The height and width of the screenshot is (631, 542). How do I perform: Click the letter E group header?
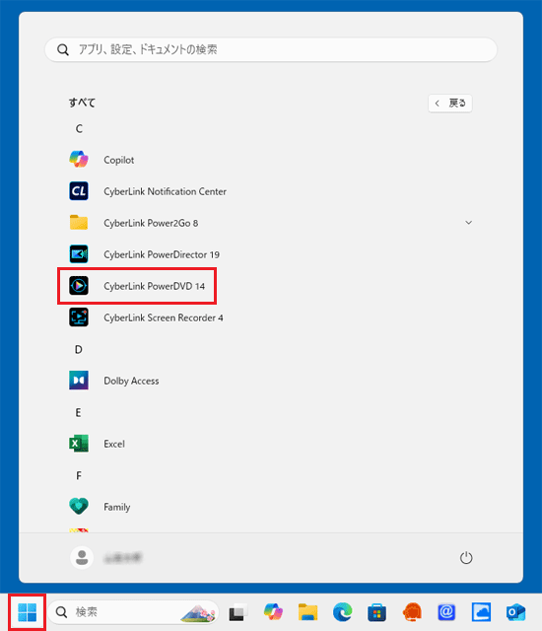point(79,412)
